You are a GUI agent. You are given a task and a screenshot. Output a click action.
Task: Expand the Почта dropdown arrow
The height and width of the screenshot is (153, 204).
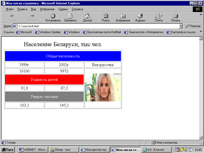coord(162,16)
